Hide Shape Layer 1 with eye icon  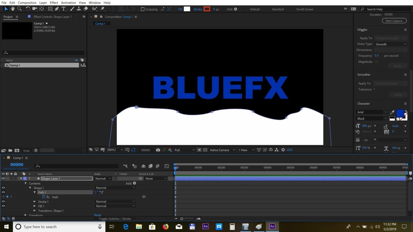3,178
